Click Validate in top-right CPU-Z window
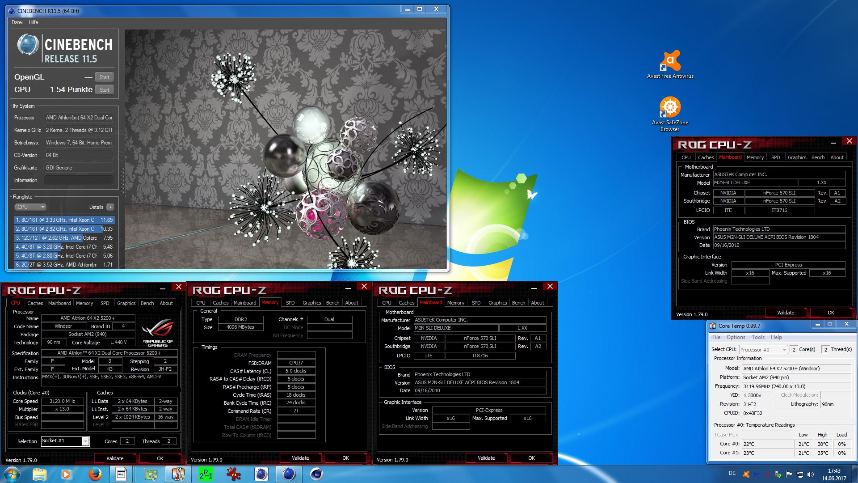 tap(786, 313)
